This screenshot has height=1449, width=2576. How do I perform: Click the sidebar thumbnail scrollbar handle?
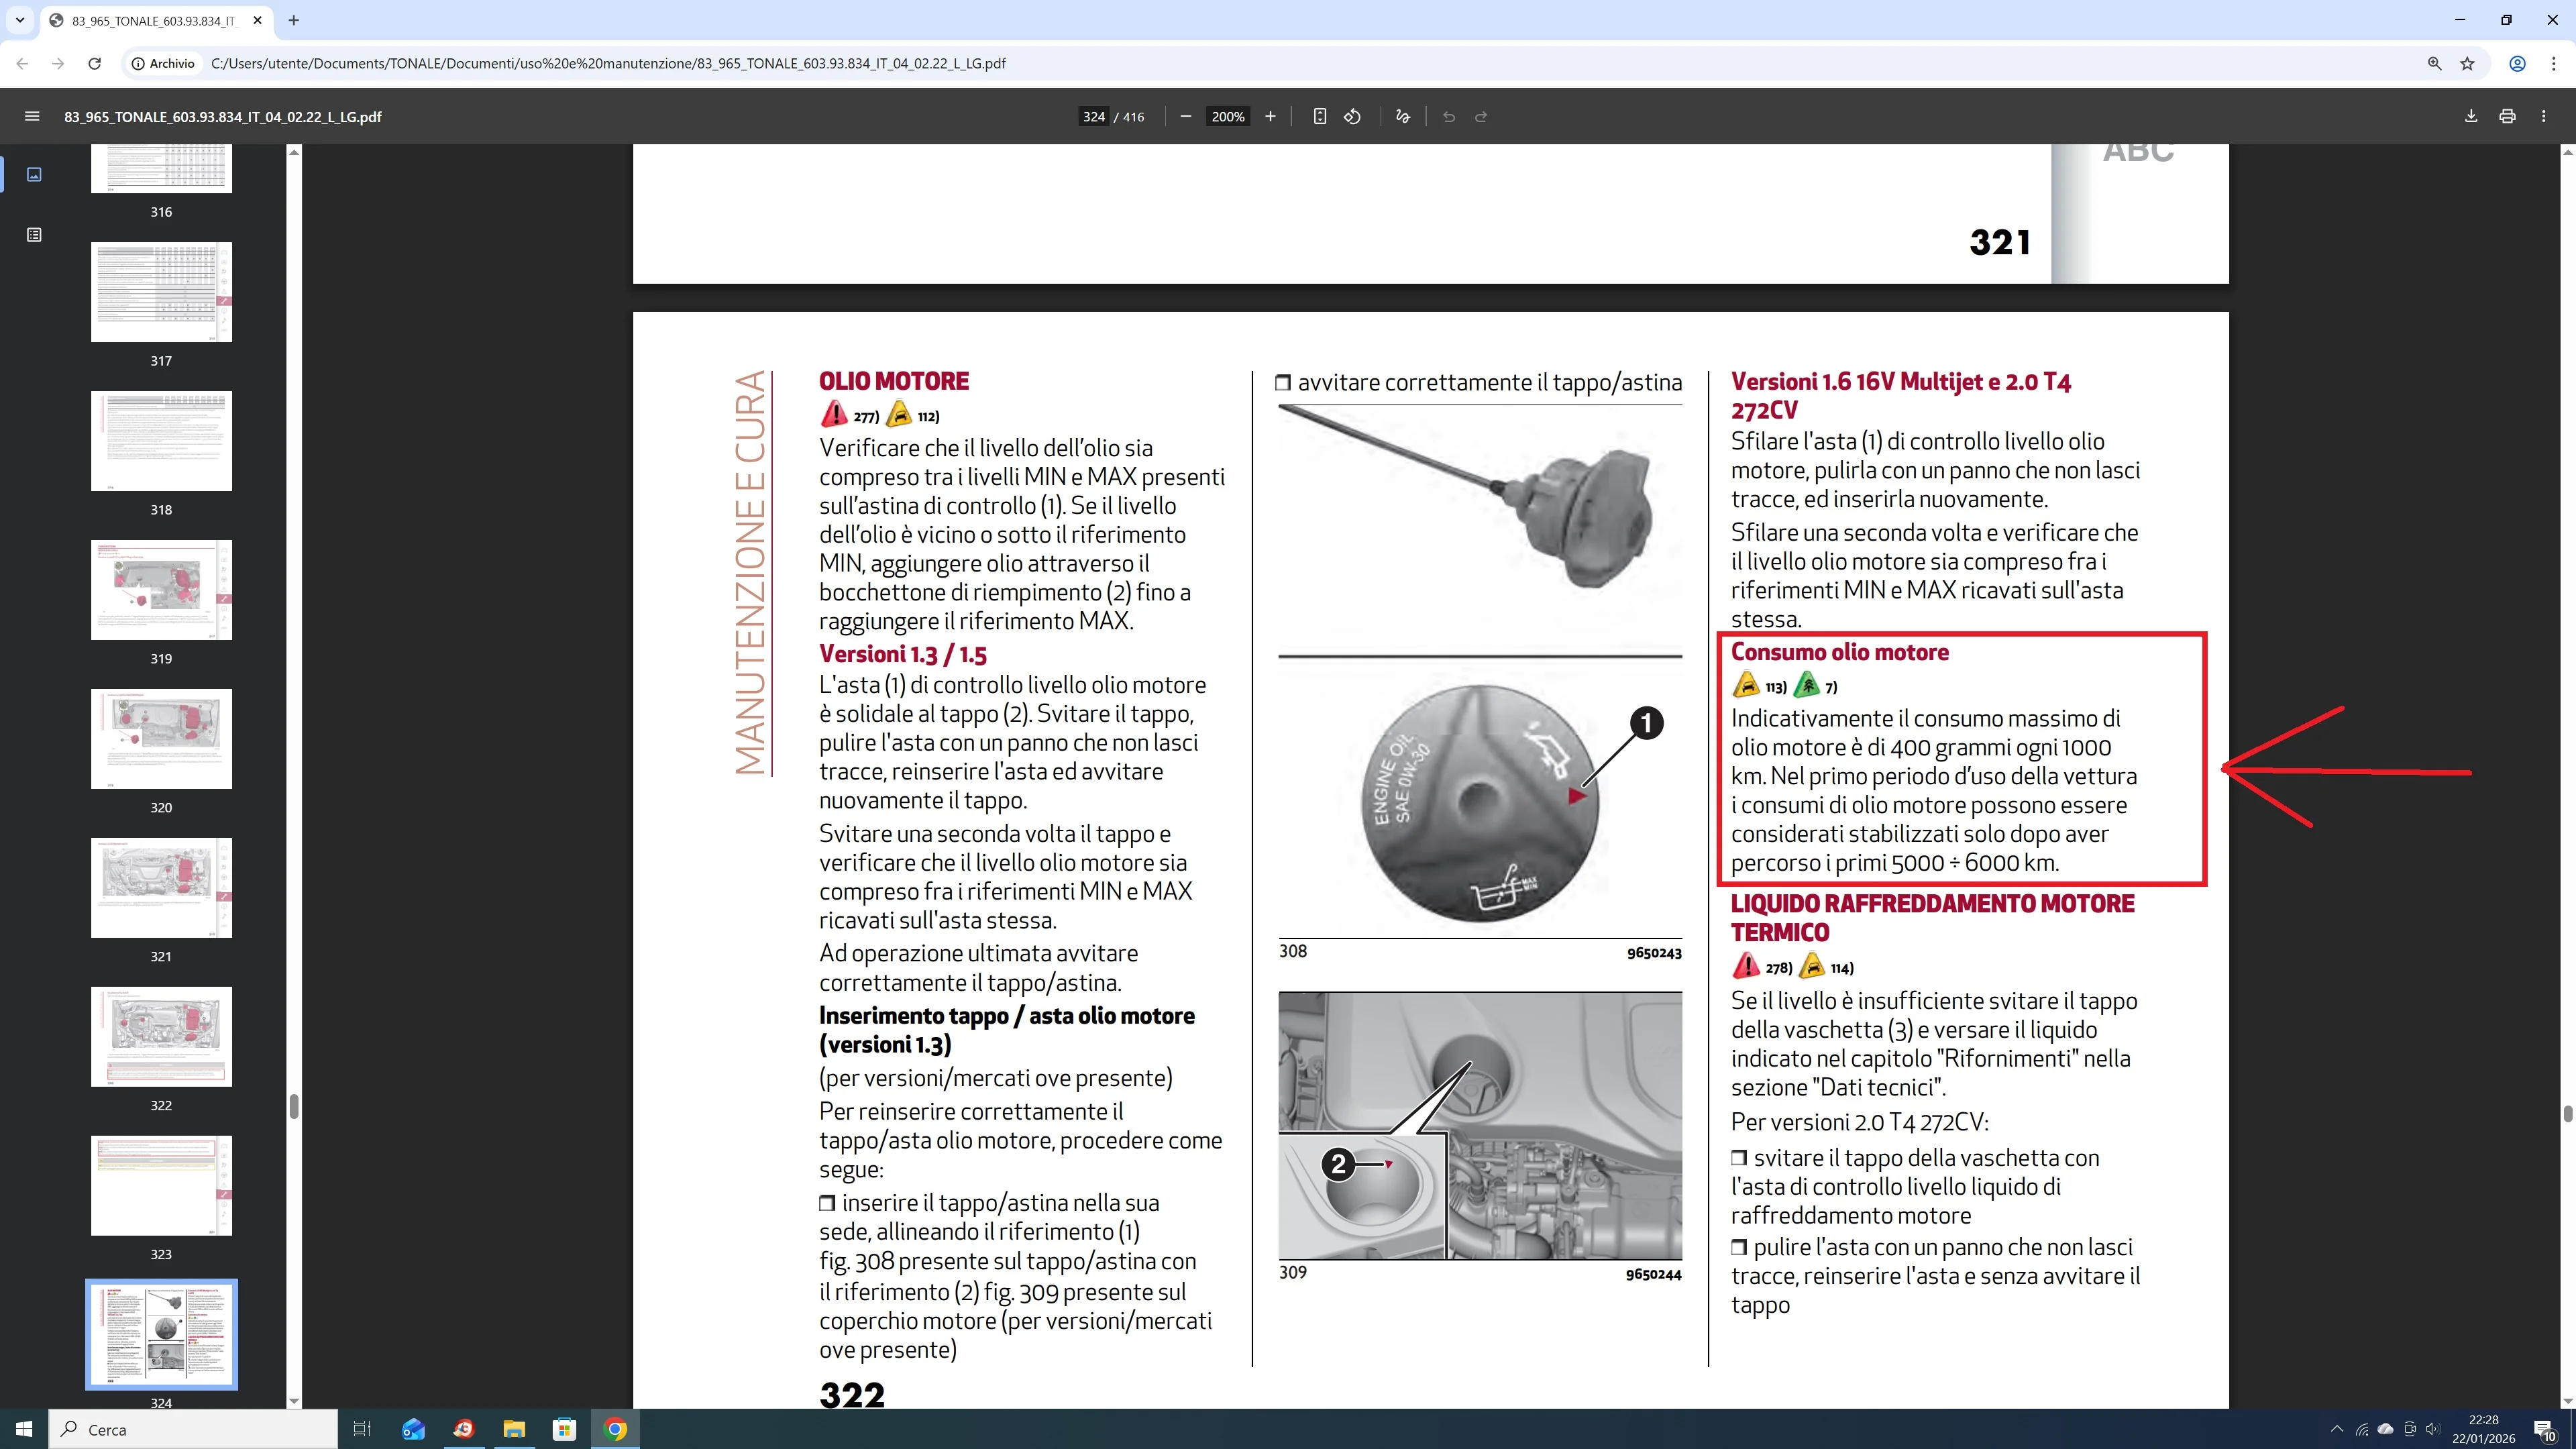(294, 1106)
